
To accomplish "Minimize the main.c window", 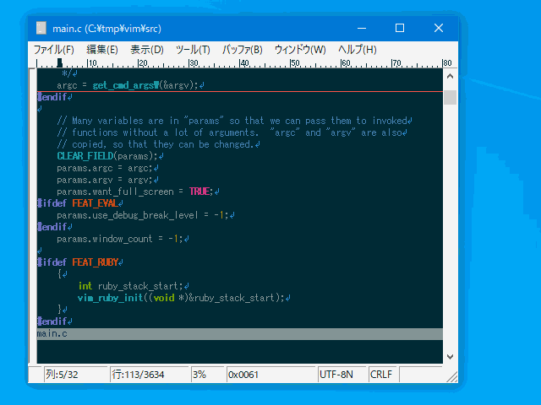I will (x=362, y=28).
